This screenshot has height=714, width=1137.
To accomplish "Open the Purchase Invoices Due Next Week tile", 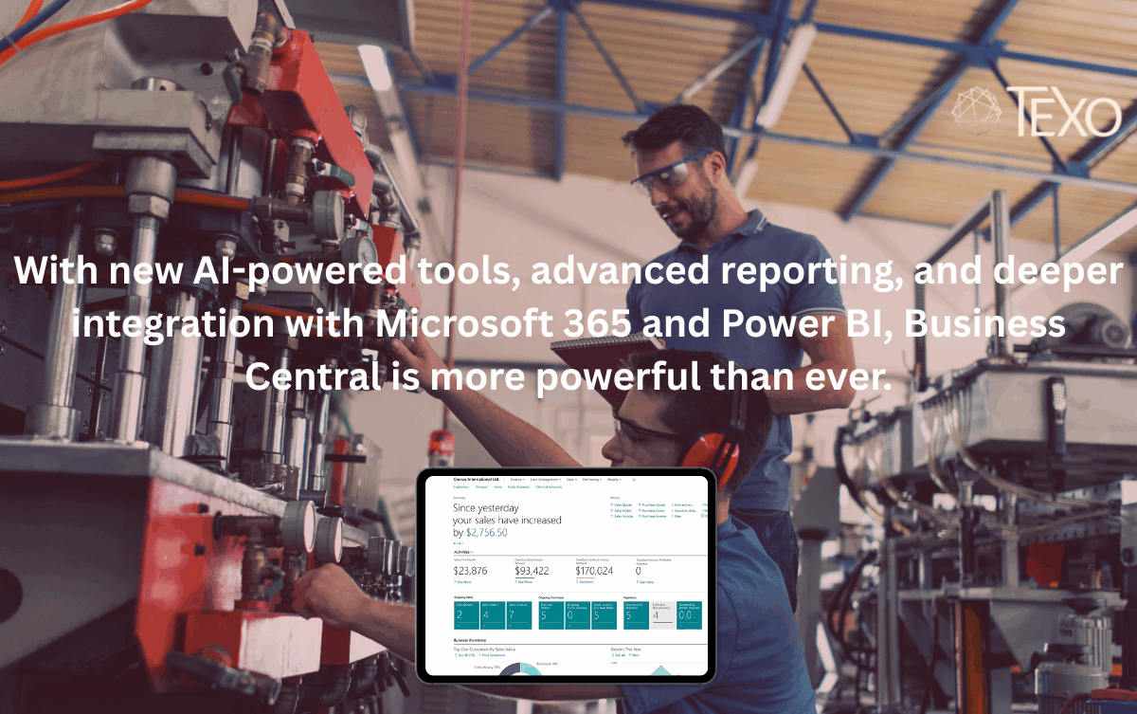I will point(604,614).
